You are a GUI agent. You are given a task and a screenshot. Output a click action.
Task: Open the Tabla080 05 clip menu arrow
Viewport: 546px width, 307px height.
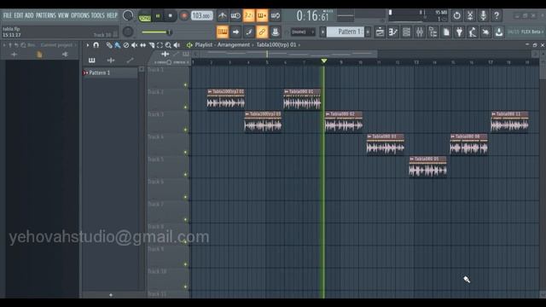click(412, 159)
